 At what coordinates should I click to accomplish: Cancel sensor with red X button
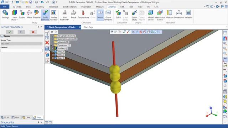pyautogui.click(x=33, y=32)
